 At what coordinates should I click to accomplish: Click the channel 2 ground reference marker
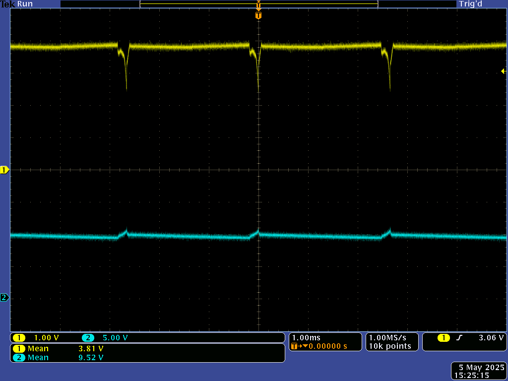[x=4, y=298]
